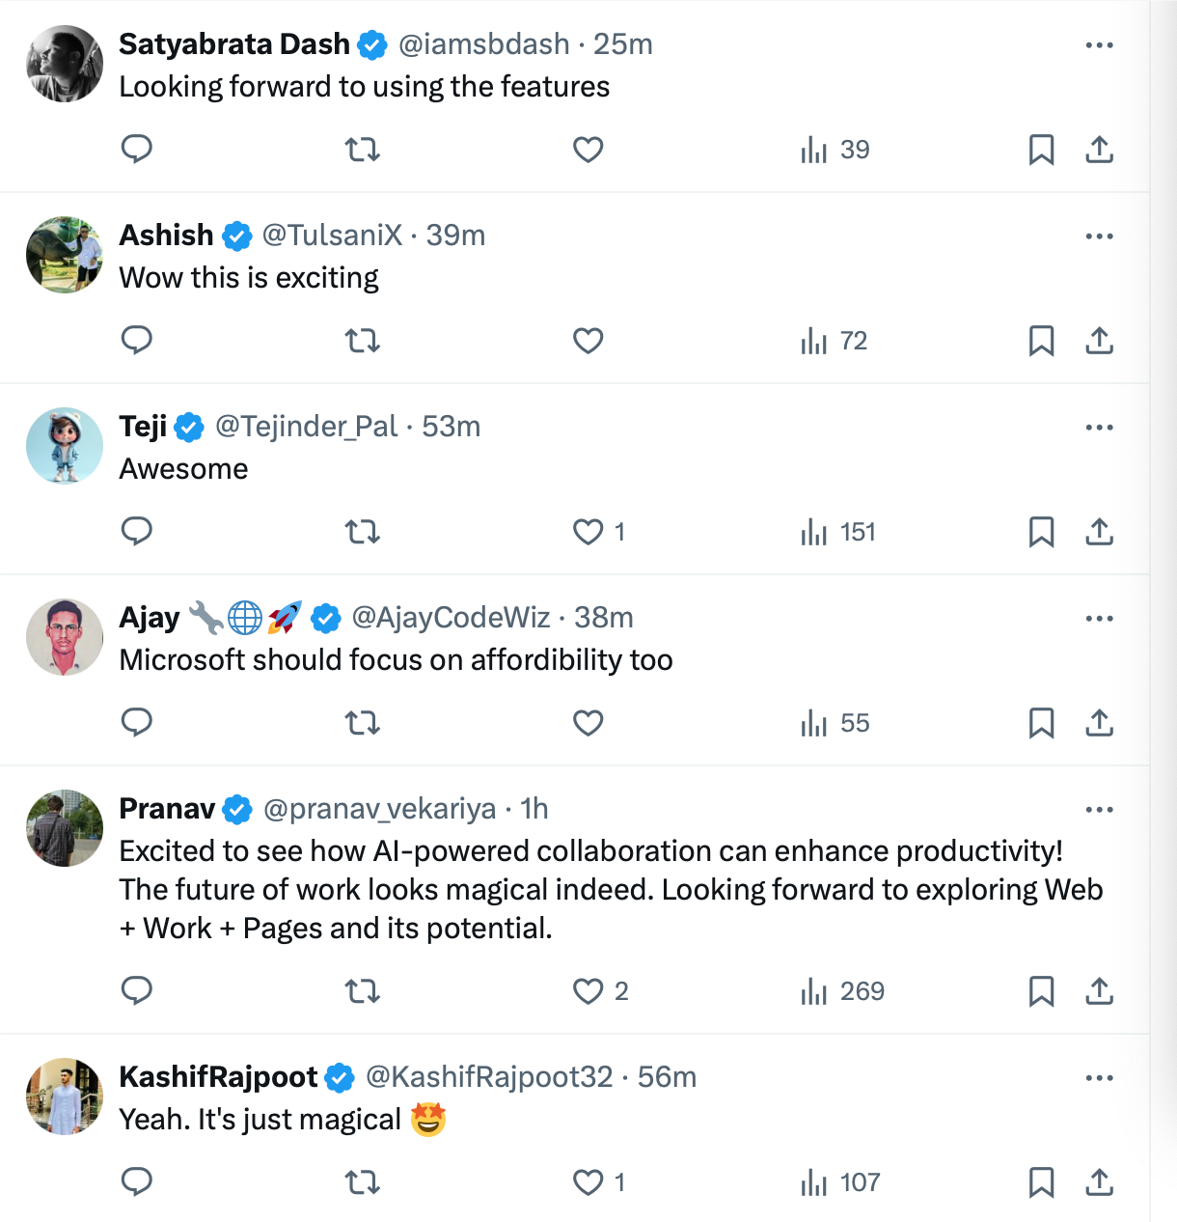Open more options on Satyabrata Dash's tweet
The image size is (1177, 1222).
click(x=1099, y=45)
